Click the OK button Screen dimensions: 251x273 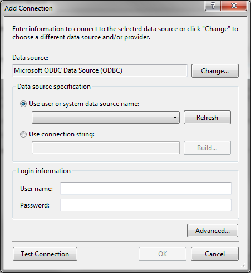tap(163, 254)
